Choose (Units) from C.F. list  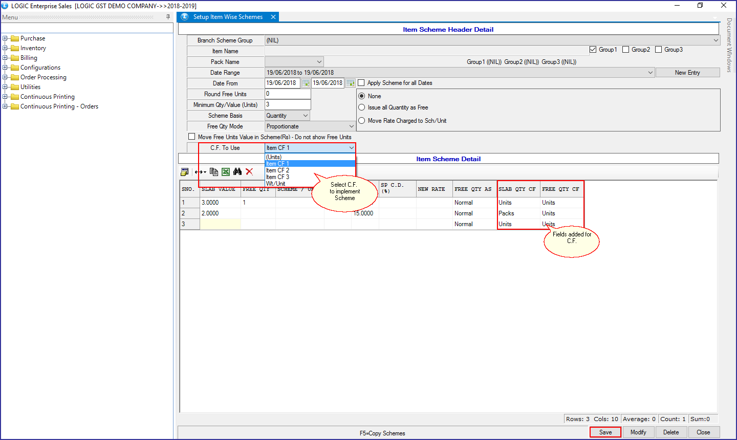(310, 157)
